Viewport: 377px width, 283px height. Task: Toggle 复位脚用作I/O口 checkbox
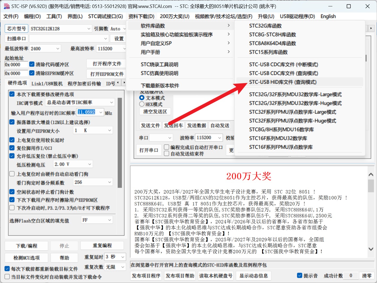12,148
